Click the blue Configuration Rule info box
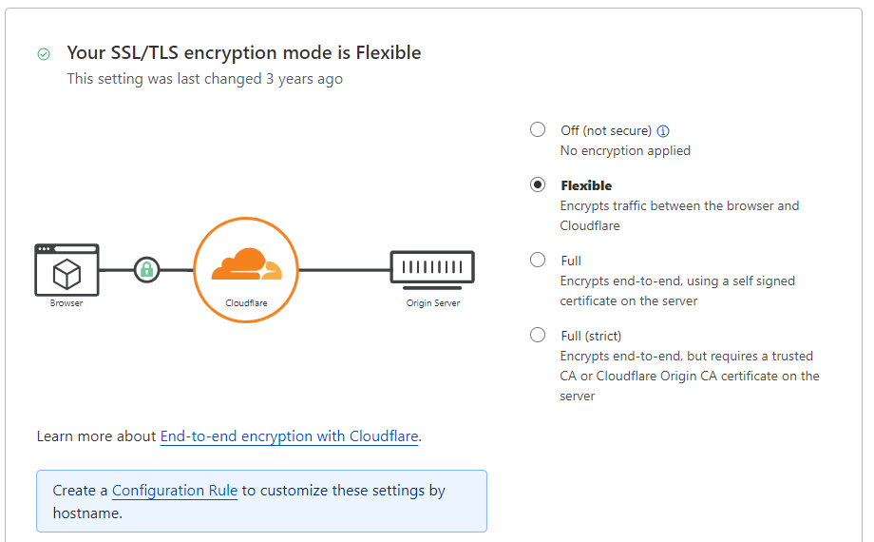Screen dimensions: 874x542 (261, 501)
